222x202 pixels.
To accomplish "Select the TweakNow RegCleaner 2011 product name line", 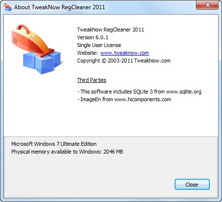I will point(110,30).
